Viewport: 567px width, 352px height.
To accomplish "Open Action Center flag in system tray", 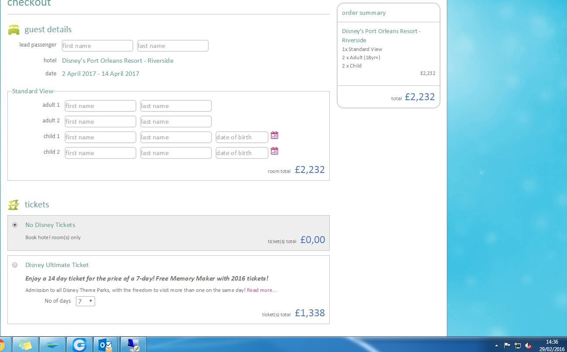I will click(x=507, y=345).
